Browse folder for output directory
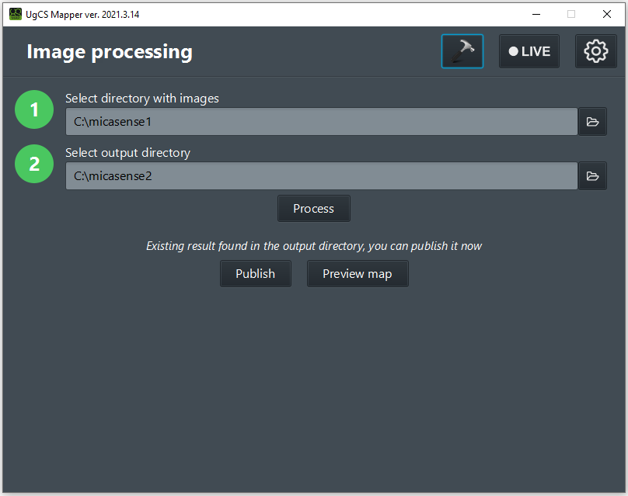The image size is (628, 496). click(592, 176)
